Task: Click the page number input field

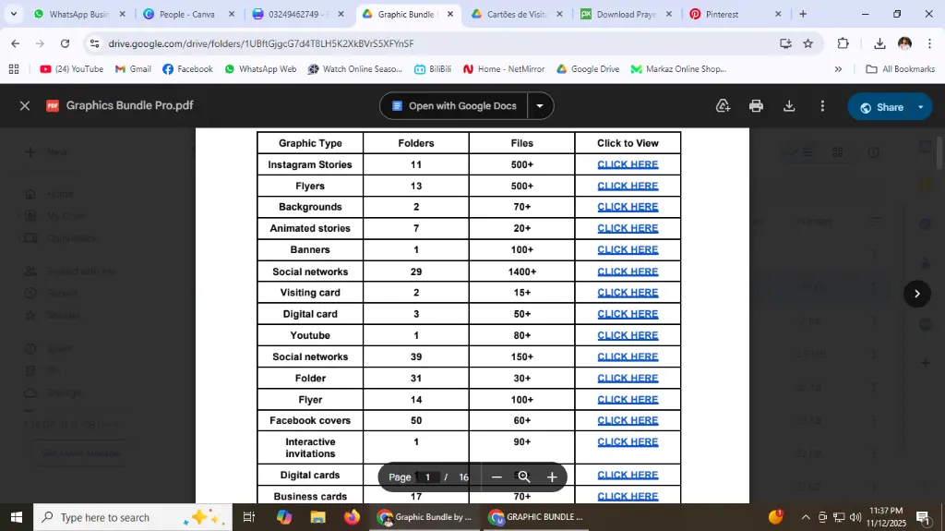Action: 427,477
